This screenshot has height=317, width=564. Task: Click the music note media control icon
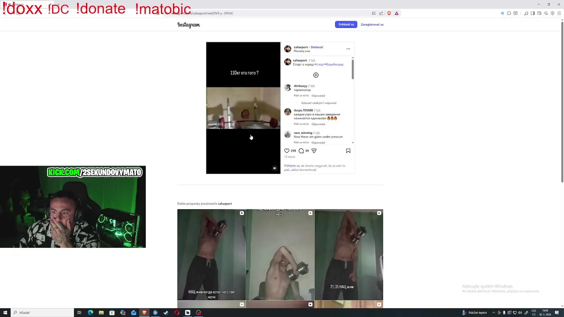pos(526,13)
